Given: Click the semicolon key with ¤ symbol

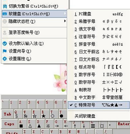Looking at the screenshot, I should [x=104, y=125].
